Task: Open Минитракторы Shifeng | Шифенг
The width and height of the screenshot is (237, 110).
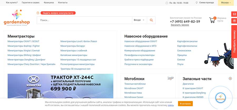Action: (24, 55)
